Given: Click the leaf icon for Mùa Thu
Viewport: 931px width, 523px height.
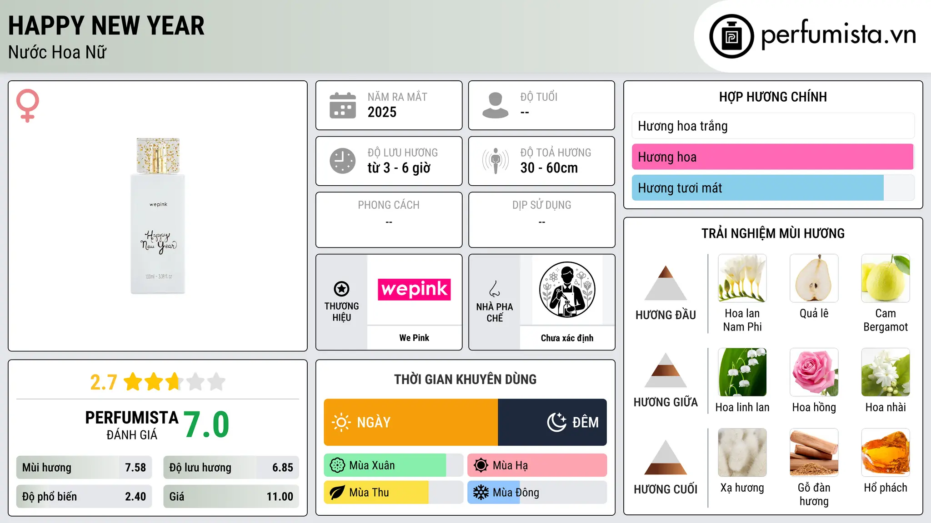Looking at the screenshot, I should click(337, 493).
